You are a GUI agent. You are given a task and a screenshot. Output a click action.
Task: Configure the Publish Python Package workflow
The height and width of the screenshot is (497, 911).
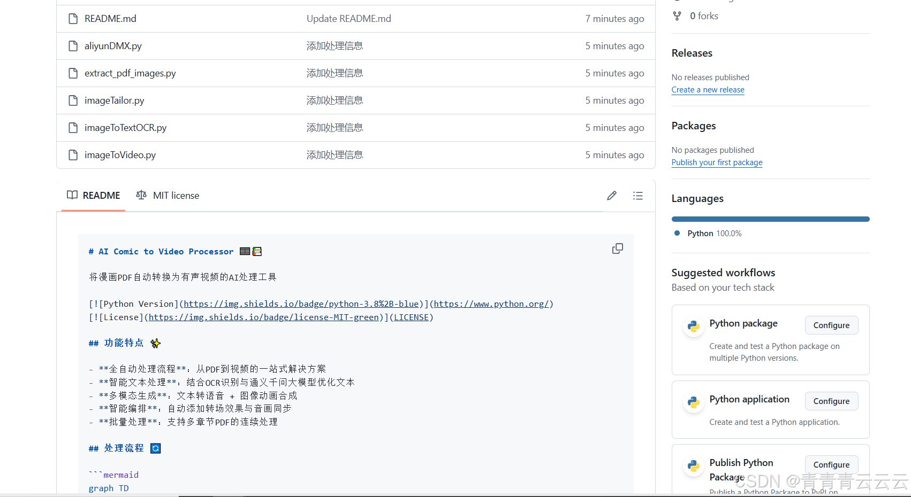[x=832, y=465]
